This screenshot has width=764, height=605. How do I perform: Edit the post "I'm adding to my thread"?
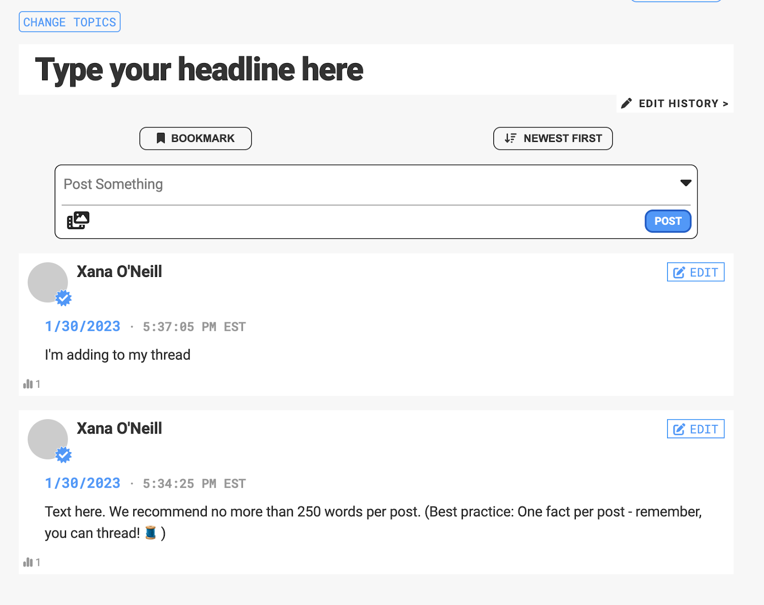click(696, 272)
